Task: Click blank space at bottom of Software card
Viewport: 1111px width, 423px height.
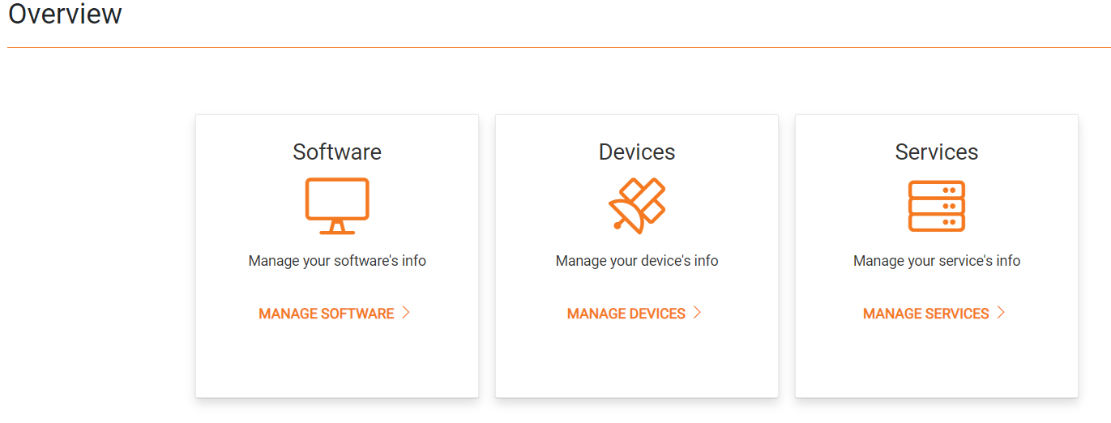Action: click(337, 365)
